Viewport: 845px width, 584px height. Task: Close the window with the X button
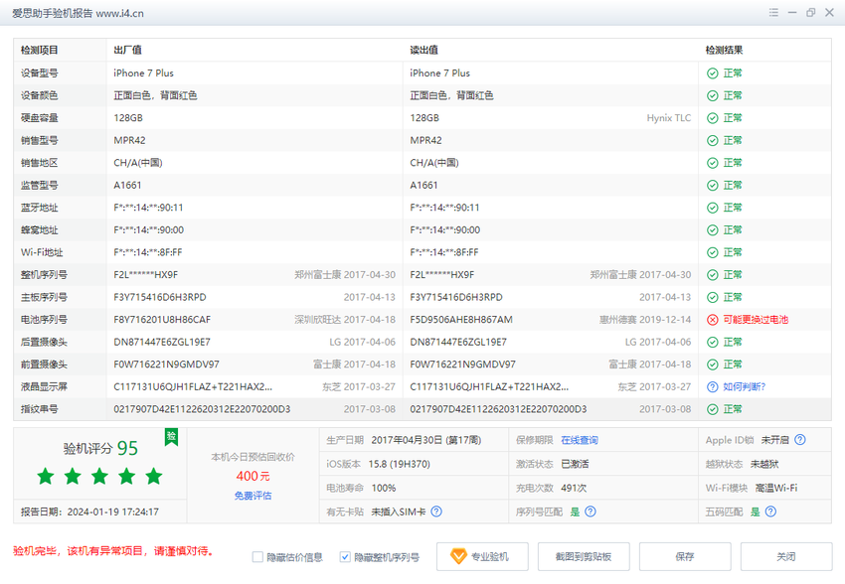click(829, 12)
